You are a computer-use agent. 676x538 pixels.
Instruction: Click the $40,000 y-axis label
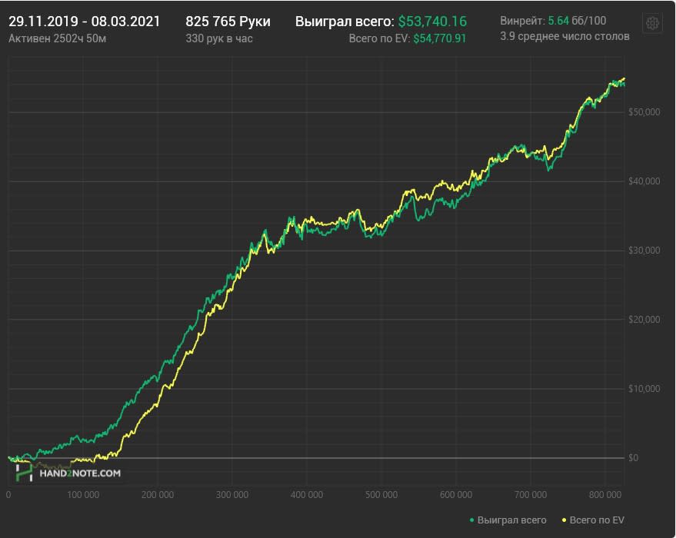pos(644,181)
